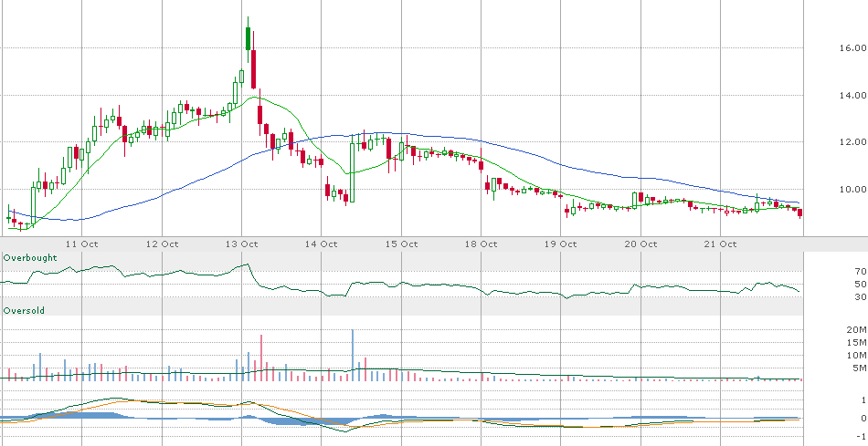Click the tallest green candlestick at the 13 Oct peak

(x=248, y=38)
